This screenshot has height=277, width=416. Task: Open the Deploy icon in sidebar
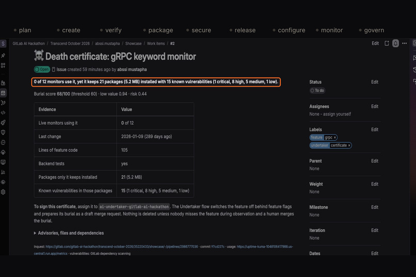(3, 142)
